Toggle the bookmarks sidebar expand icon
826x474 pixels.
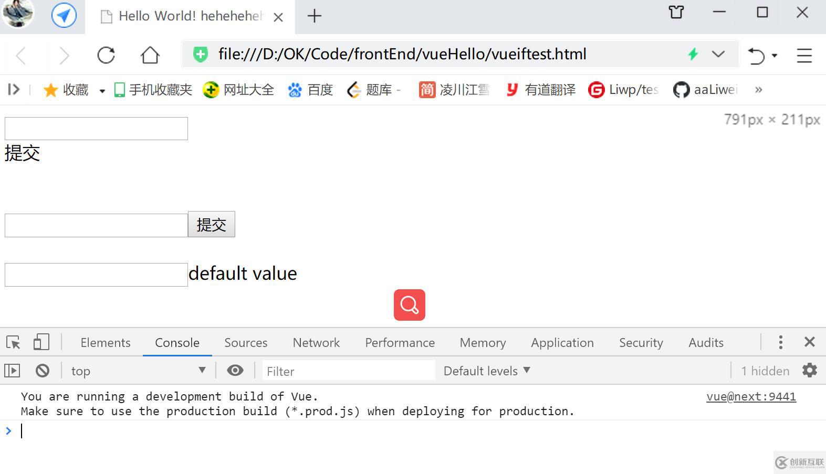click(14, 90)
